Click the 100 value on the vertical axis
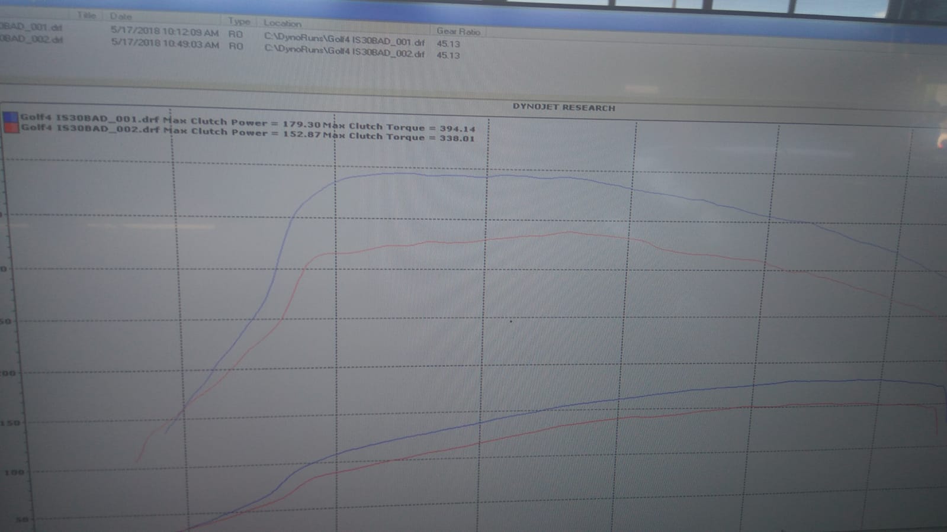Viewport: 947px width, 532px height. tap(14, 472)
